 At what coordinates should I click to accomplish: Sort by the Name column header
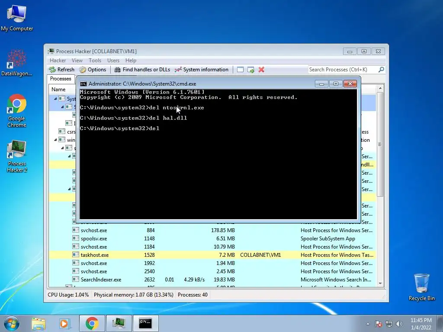(58, 89)
